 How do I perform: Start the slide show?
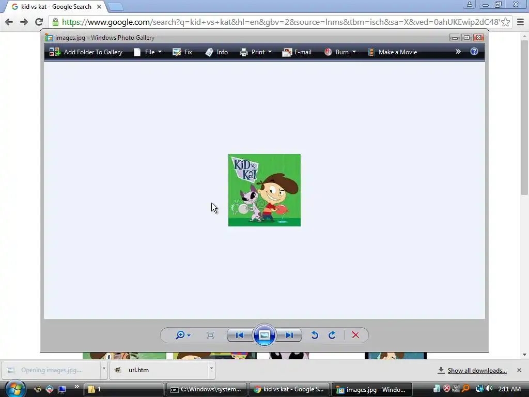(x=264, y=335)
